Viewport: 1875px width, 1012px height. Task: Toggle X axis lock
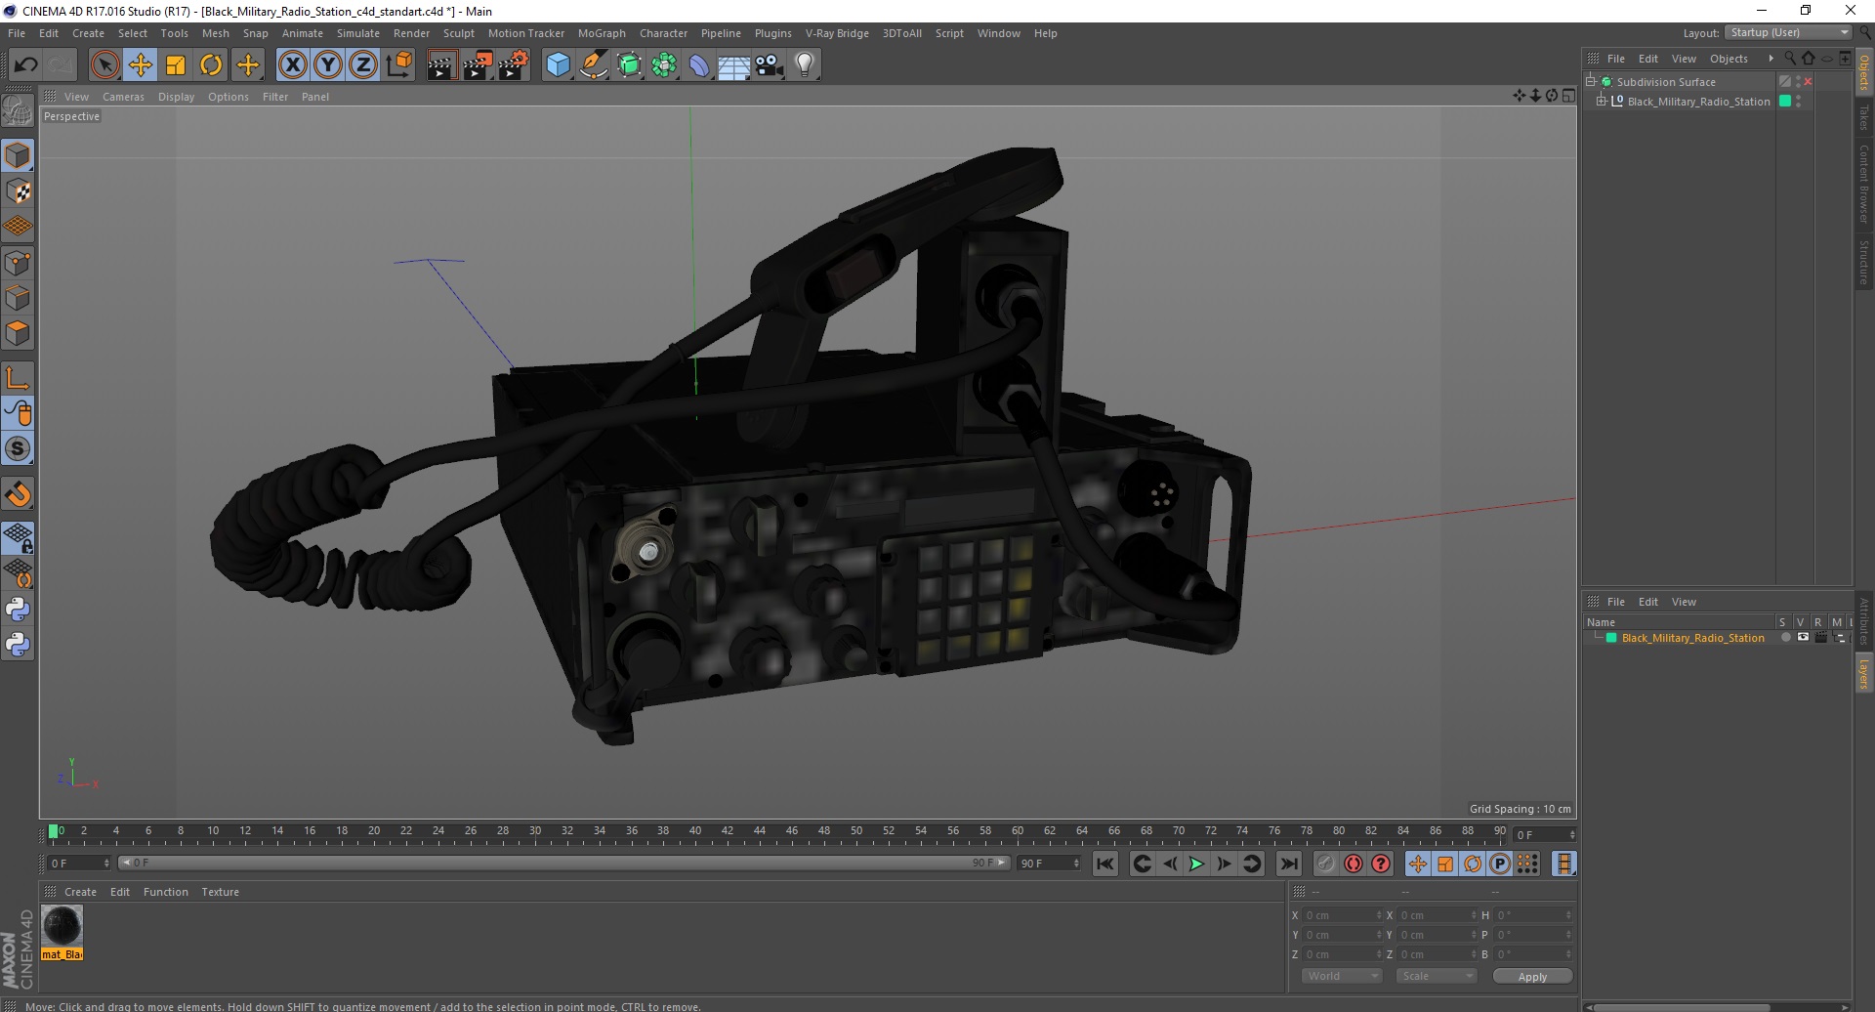tap(292, 65)
